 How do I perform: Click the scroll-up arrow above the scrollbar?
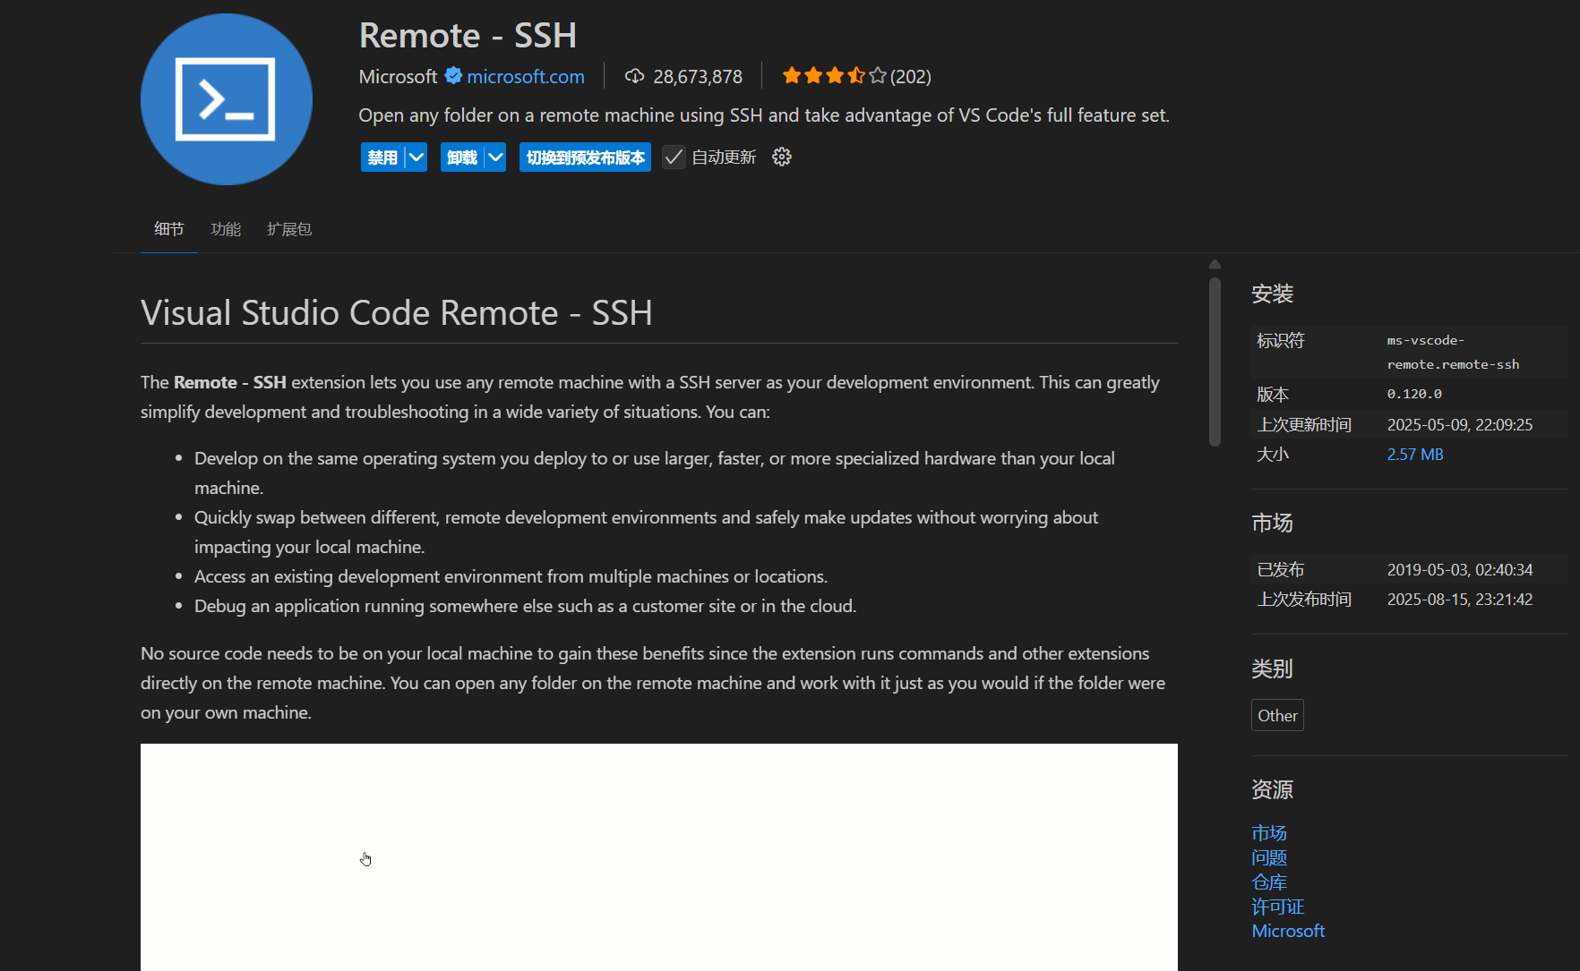tap(1215, 263)
